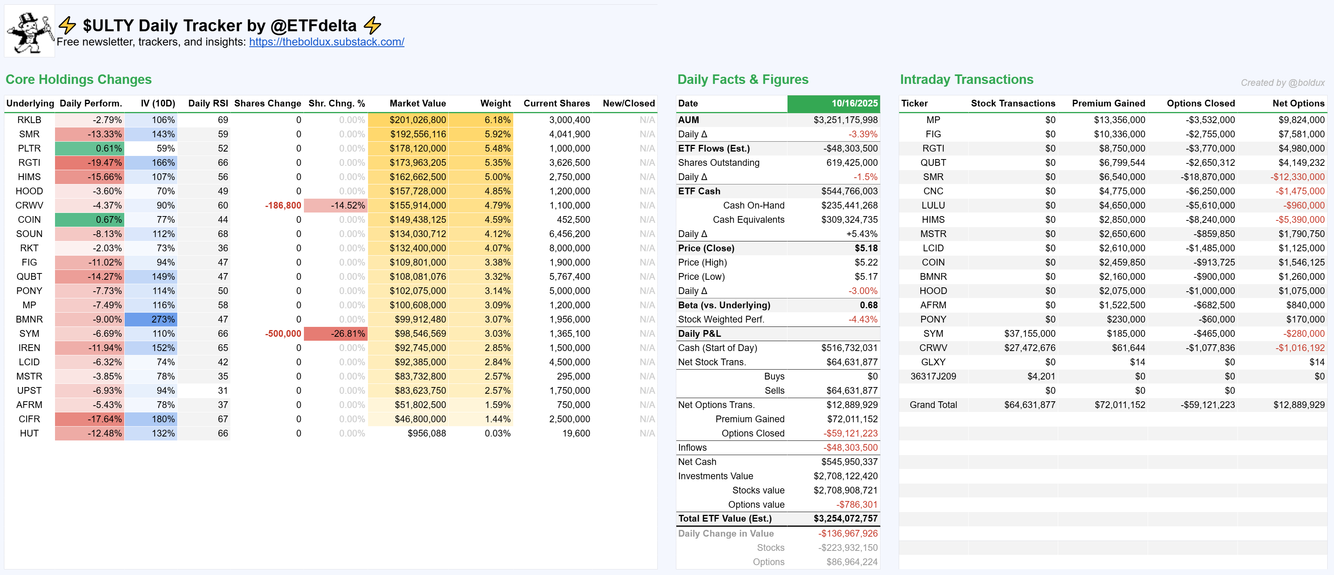Image resolution: width=1334 pixels, height=575 pixels.
Task: Click the lightning bolt before $ULTY title
Action: [67, 25]
